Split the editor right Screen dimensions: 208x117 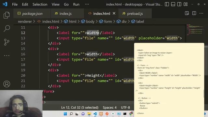(194, 13)
